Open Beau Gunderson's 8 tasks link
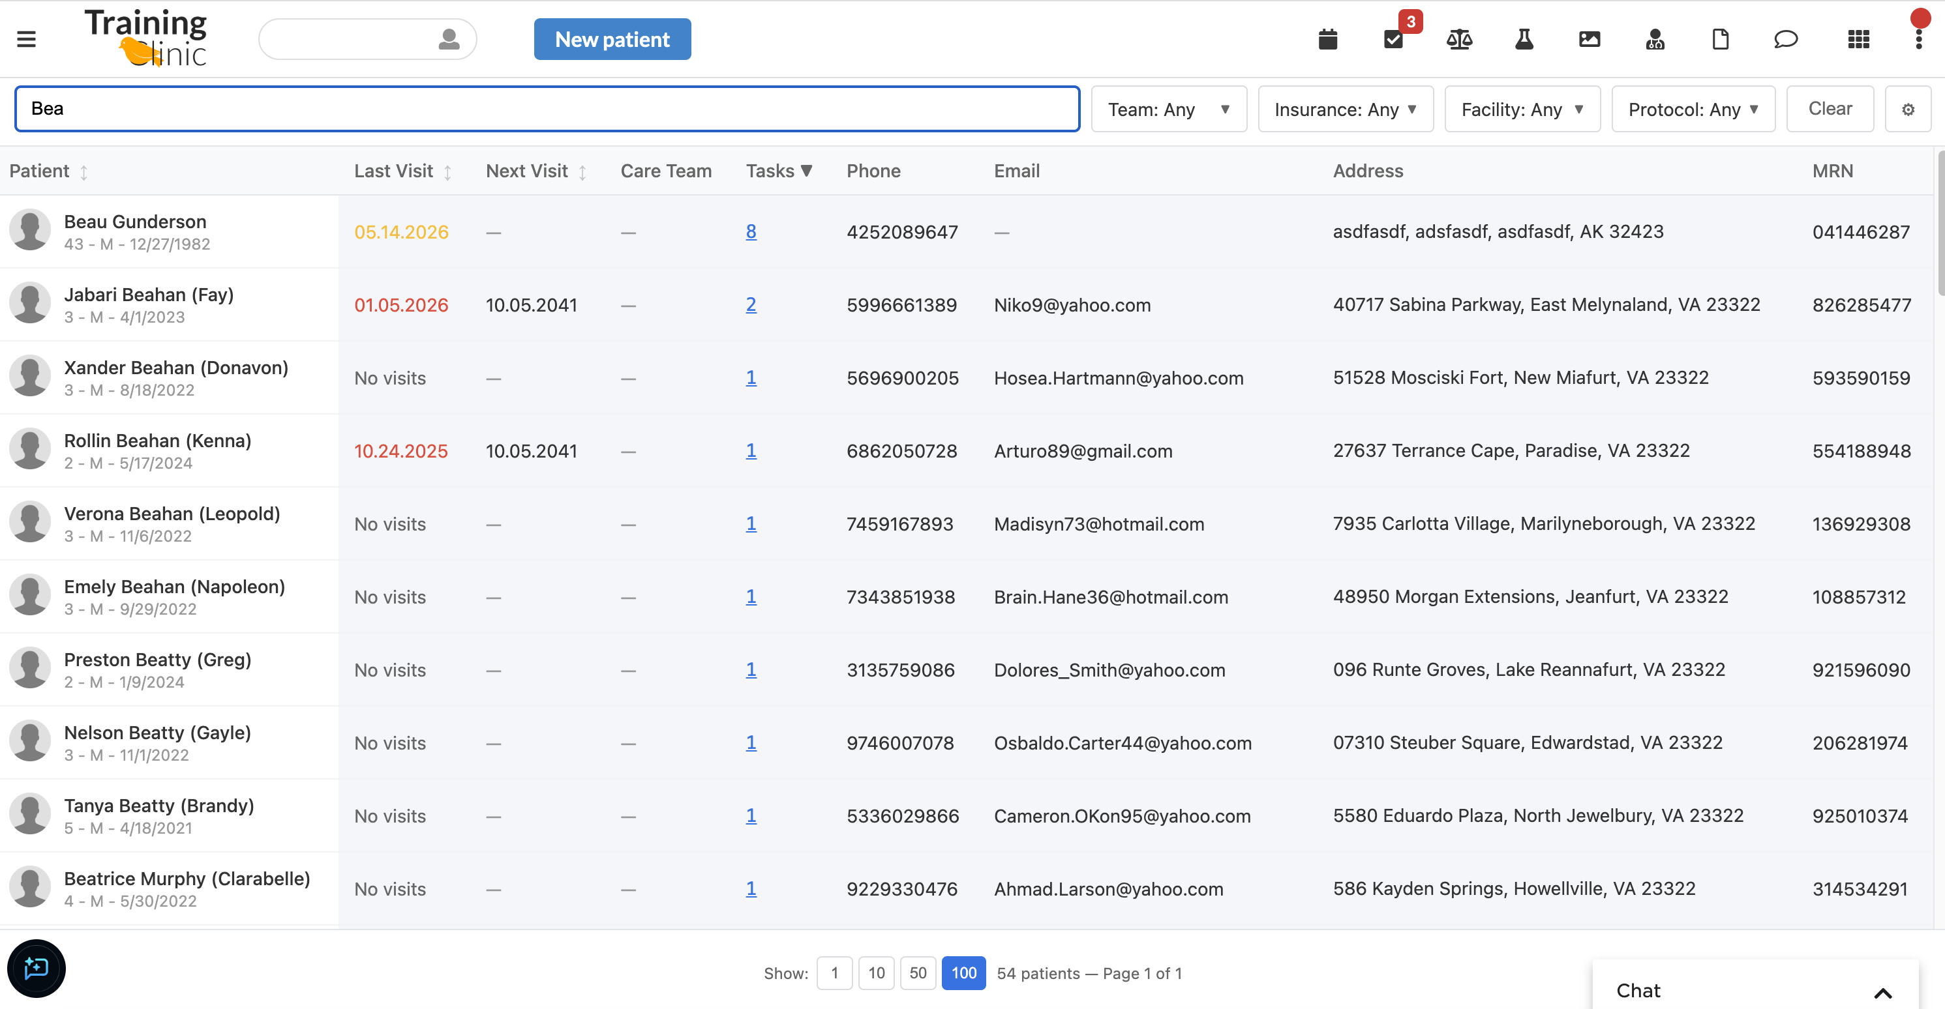This screenshot has width=1945, height=1009. click(x=751, y=231)
